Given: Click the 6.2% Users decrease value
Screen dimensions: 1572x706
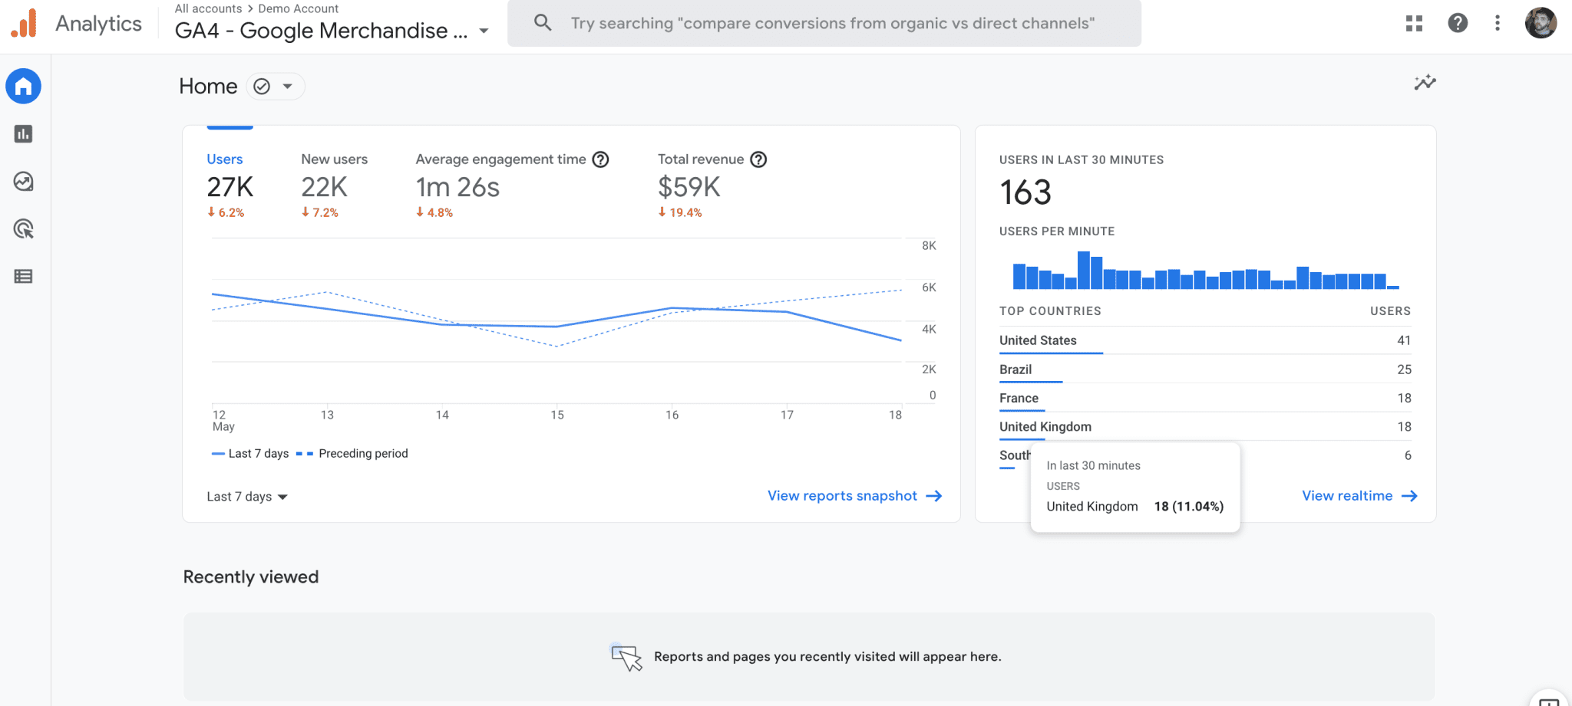Looking at the screenshot, I should tap(226, 212).
